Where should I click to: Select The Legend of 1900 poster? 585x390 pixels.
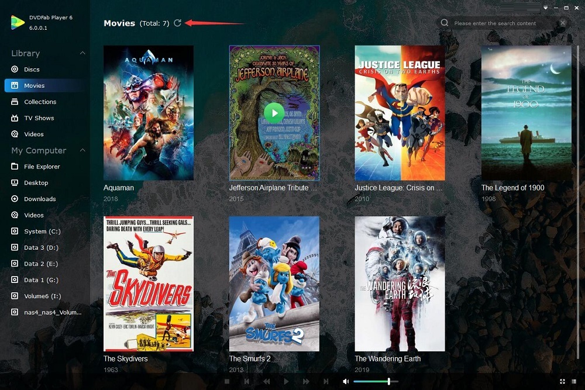click(526, 113)
